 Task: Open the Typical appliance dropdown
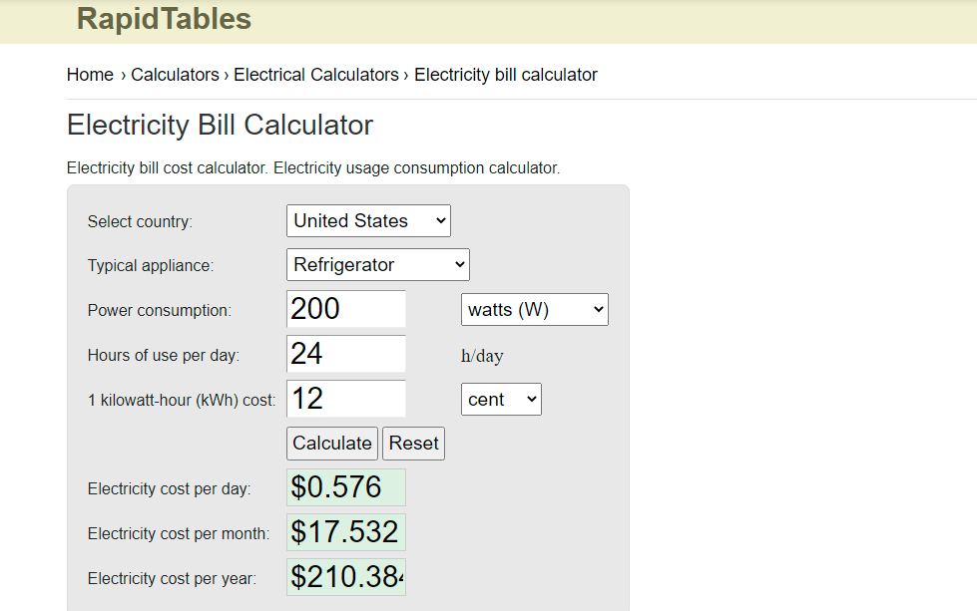(x=377, y=264)
